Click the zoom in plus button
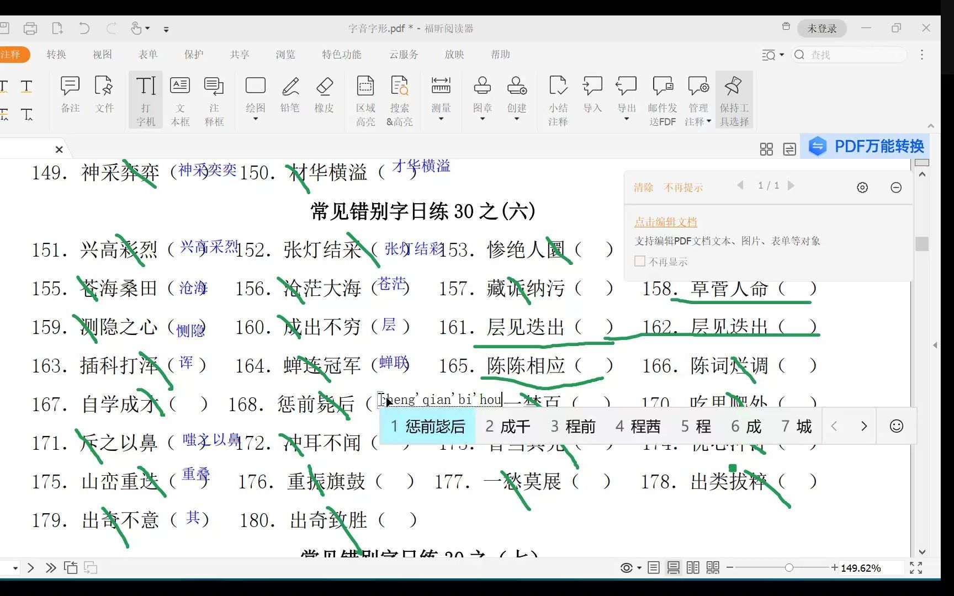954x596 pixels. pyautogui.click(x=834, y=568)
